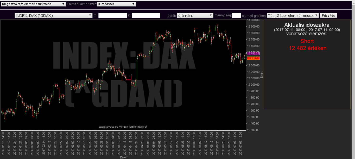The image size is (355, 159).
Task: Click the 'Aktuális időszakra' analysis heading
Action: pos(307,25)
